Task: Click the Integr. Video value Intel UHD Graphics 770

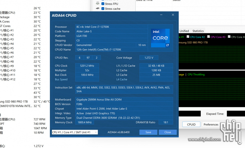Action: click(x=124, y=113)
